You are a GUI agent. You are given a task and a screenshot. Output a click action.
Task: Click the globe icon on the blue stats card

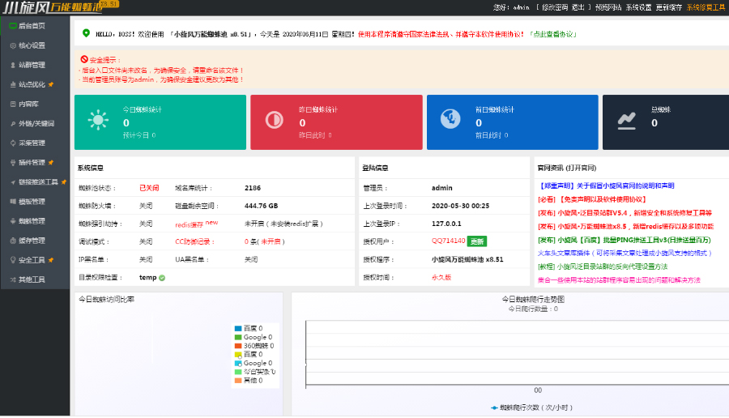[450, 118]
